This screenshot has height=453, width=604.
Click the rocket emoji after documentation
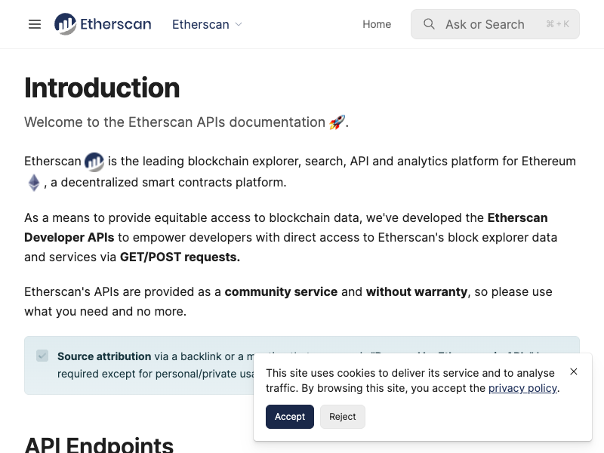337,122
